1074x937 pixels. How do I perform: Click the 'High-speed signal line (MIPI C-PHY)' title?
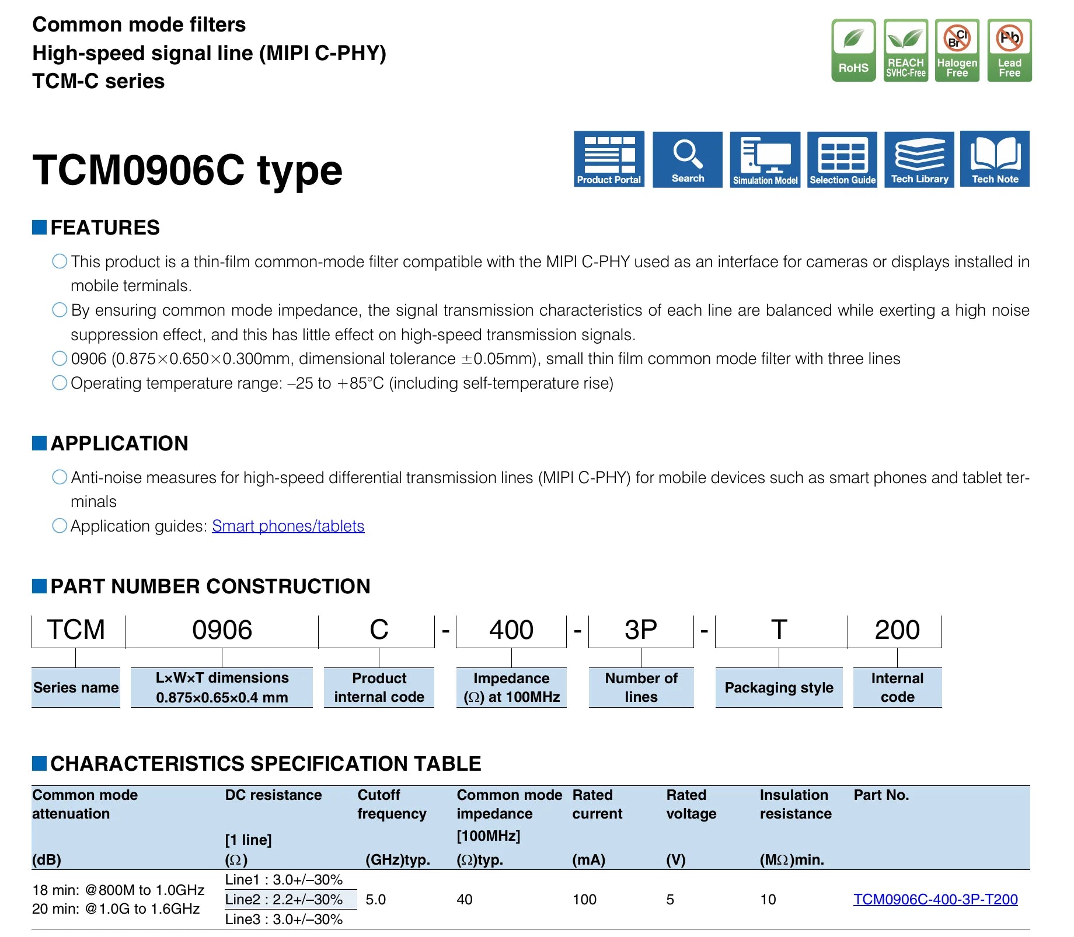point(210,53)
